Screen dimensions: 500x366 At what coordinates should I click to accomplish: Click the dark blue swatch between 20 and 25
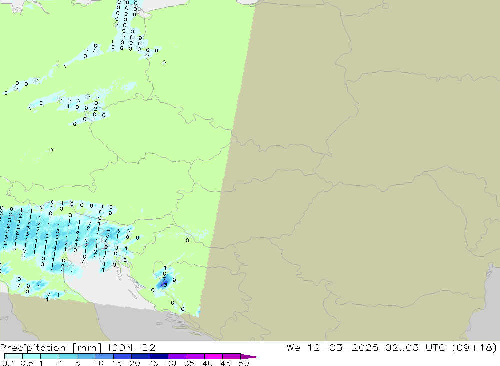141,356
